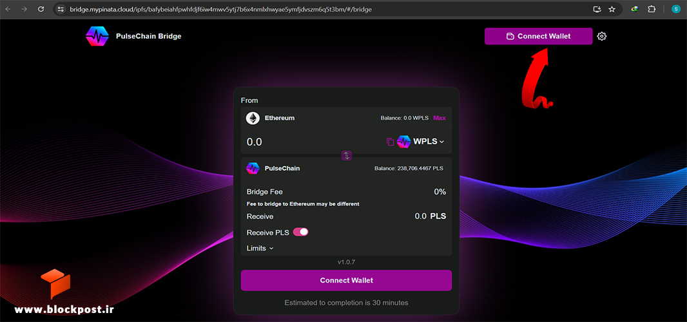Click Connect Wallet in the header
687x322 pixels.
[x=539, y=36]
